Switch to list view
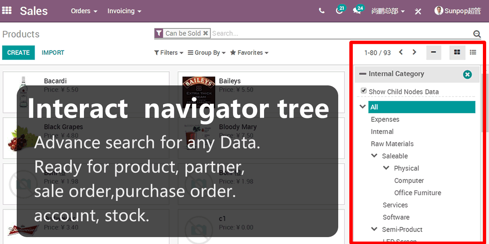This screenshot has height=244, width=489. [473, 52]
